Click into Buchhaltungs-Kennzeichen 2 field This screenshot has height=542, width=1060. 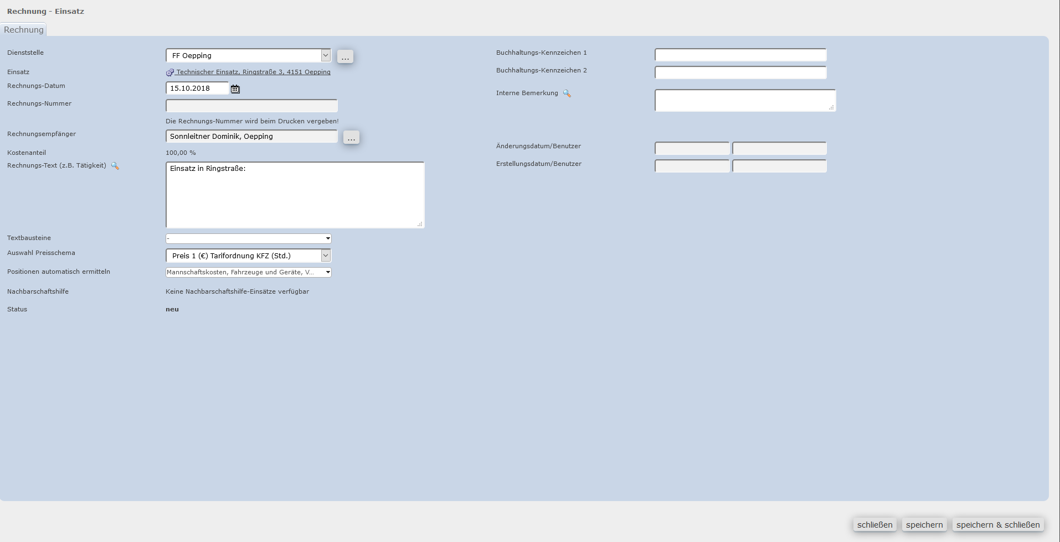click(740, 72)
